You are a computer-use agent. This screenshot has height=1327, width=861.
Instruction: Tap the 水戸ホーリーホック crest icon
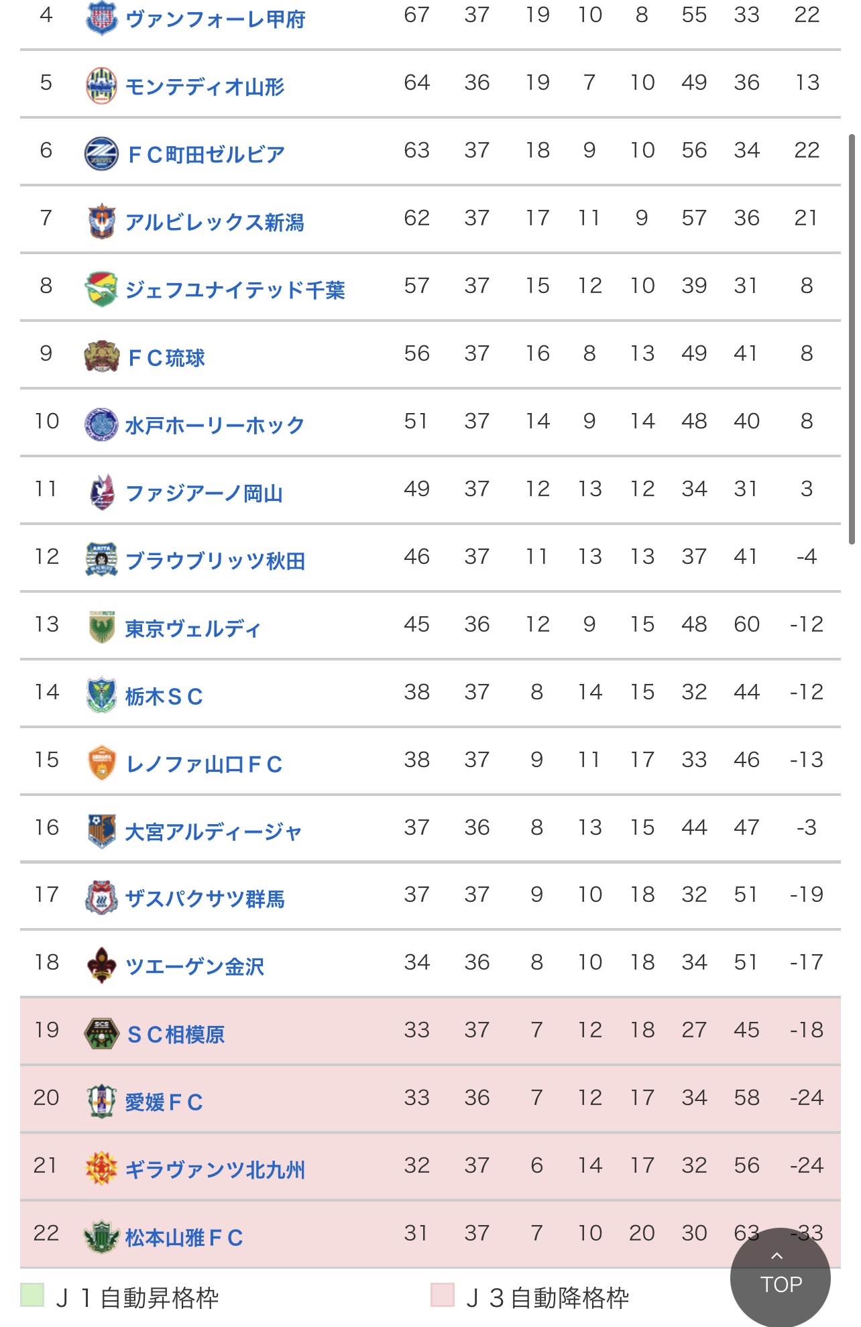pos(102,424)
